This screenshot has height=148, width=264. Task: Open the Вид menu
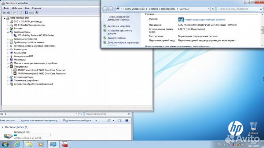click(x=27, y=8)
